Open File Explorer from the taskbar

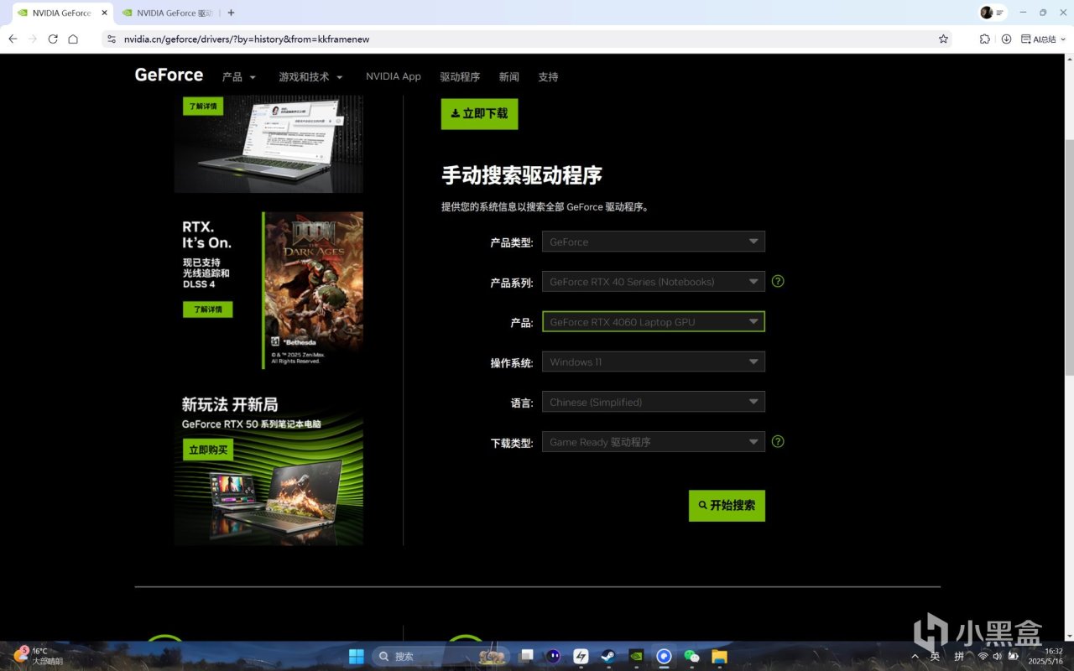click(x=719, y=656)
